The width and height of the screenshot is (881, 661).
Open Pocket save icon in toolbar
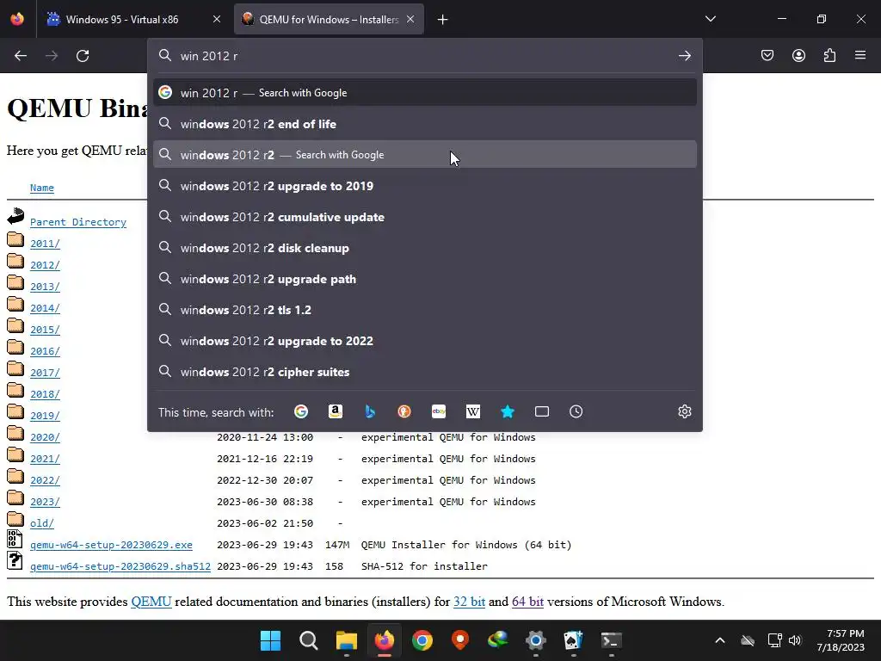767,55
